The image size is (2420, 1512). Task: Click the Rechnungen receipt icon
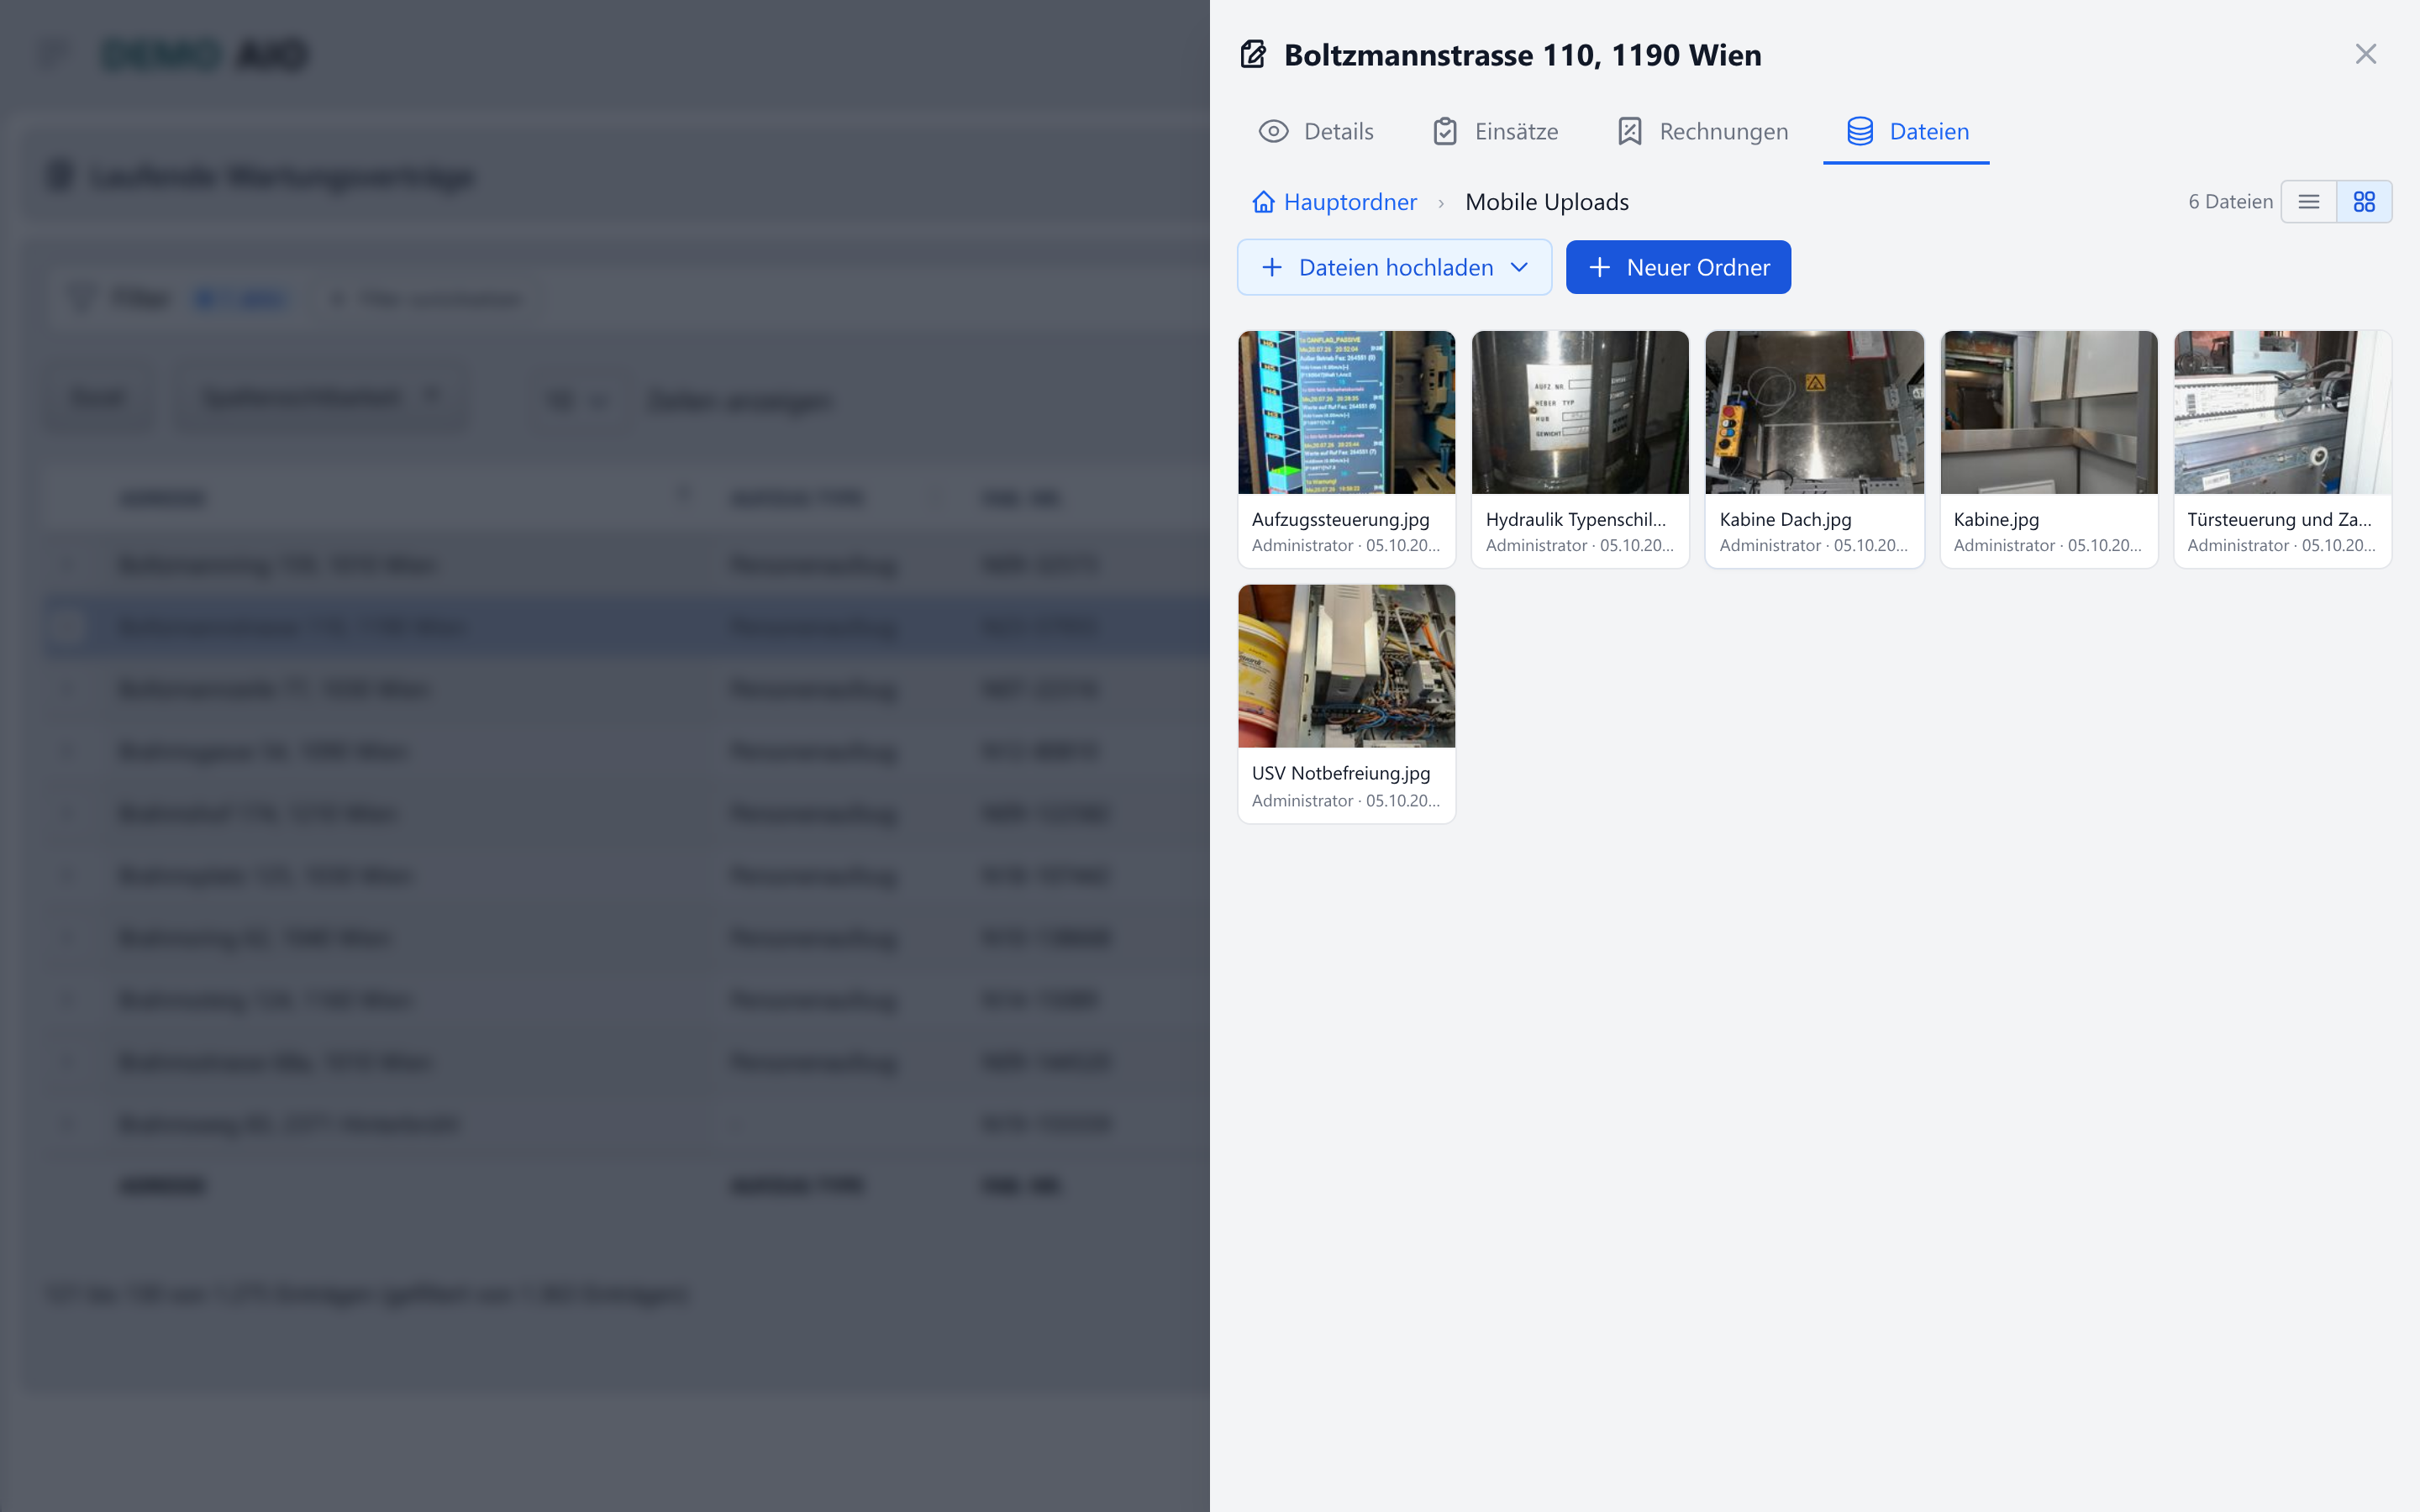click(1630, 131)
